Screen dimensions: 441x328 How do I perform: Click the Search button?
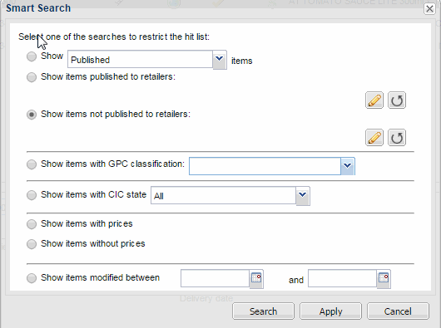[263, 311]
